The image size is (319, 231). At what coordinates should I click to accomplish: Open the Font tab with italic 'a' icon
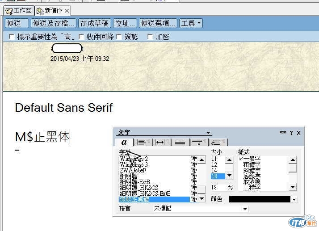coord(124,142)
